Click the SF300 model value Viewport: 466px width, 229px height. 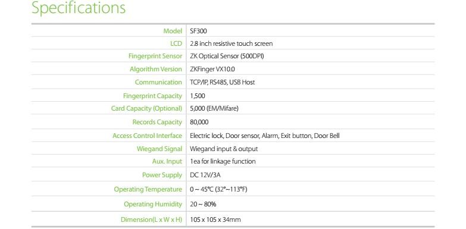coord(198,31)
